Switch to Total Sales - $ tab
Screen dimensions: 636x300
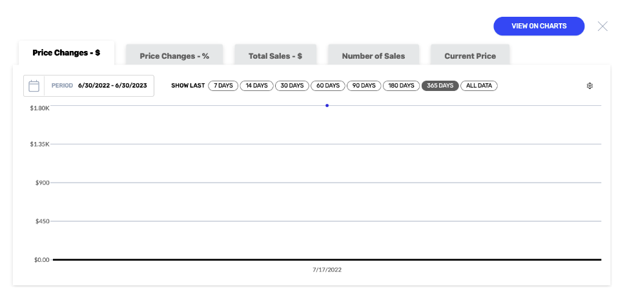pyautogui.click(x=276, y=56)
